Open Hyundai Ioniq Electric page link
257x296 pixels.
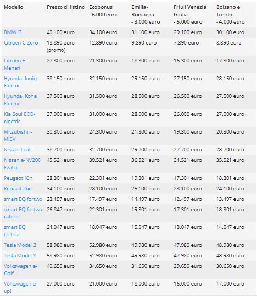tap(20, 82)
